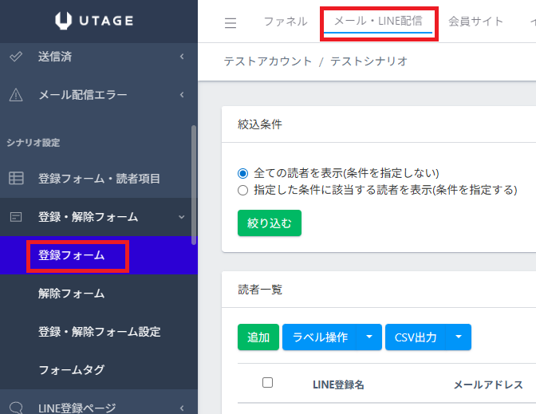Click the 送信済 checkmark icon
The width and height of the screenshot is (536, 414).
15,57
